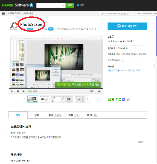Click the 이미지 편집 breadcrumb
Image resolution: width=157 pixels, height=164 pixels.
point(28,13)
